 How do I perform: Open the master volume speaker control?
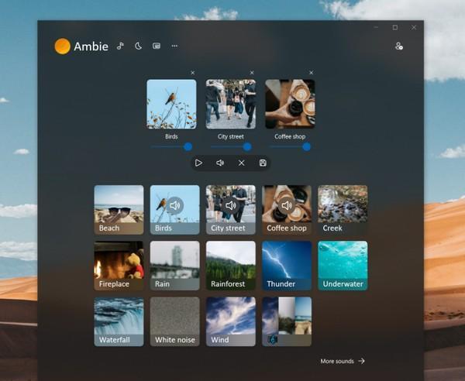click(x=220, y=163)
